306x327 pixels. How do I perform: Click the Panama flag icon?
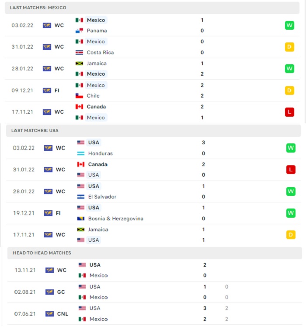point(79,31)
